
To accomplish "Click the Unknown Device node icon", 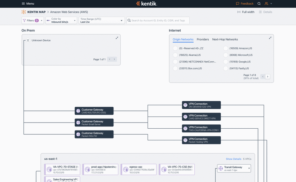I will 28,40.
